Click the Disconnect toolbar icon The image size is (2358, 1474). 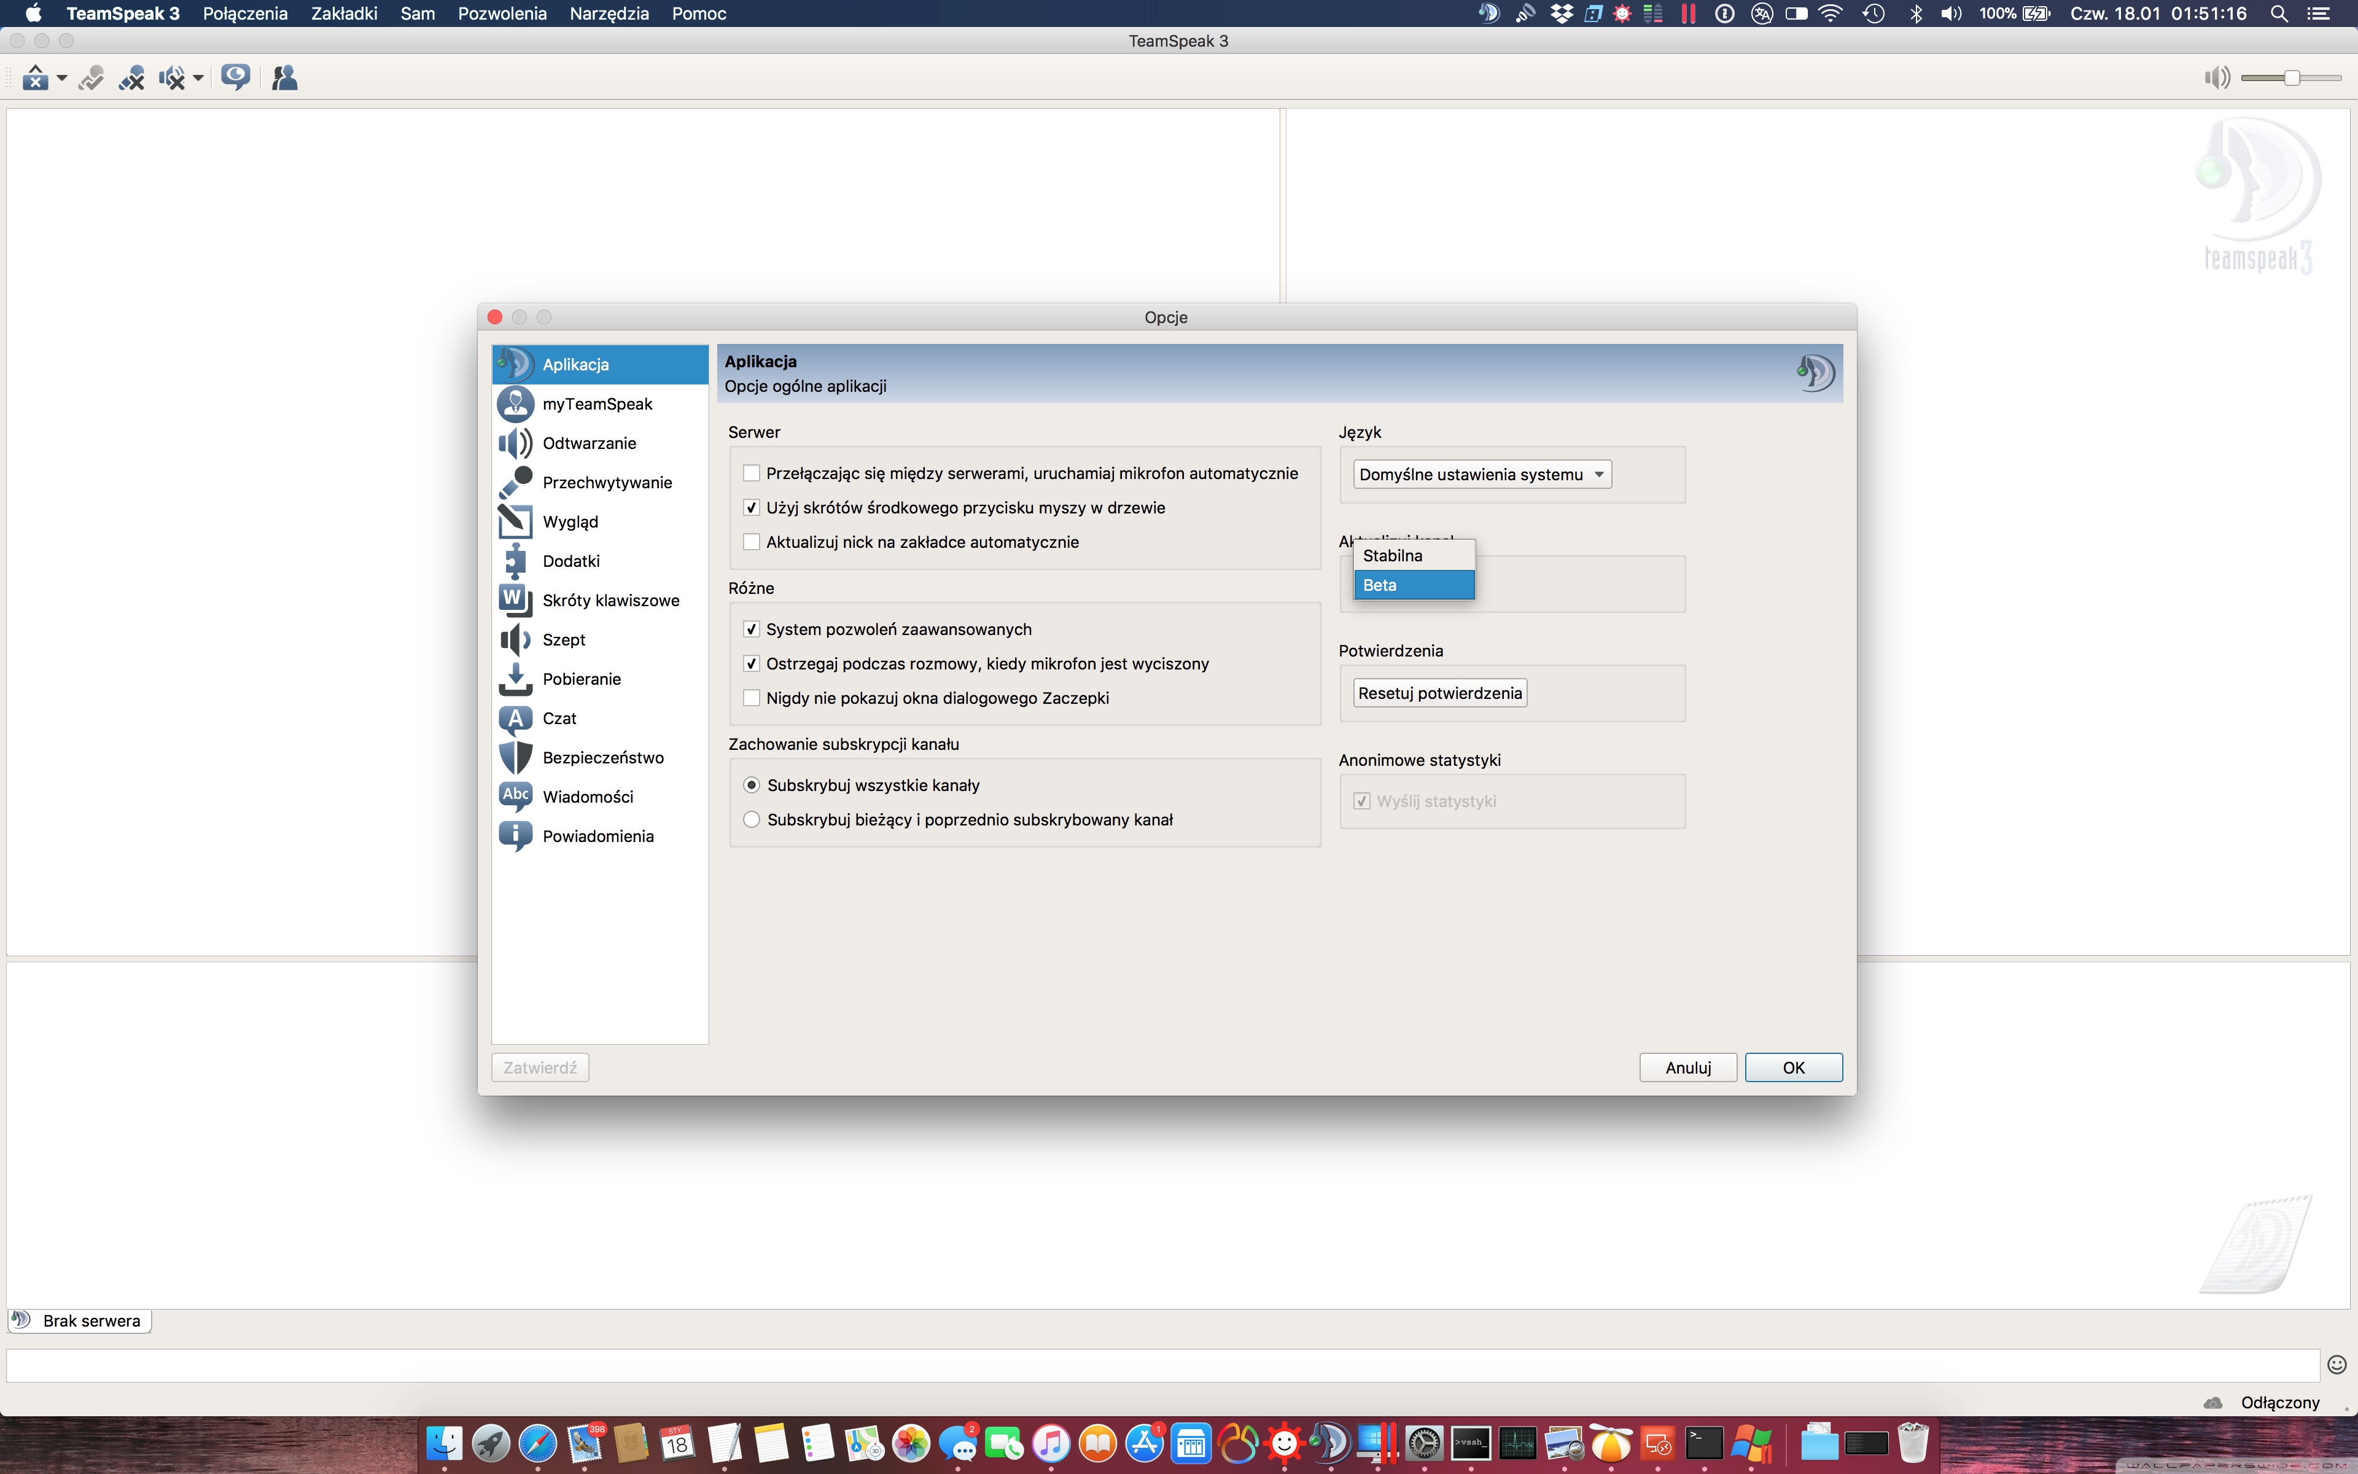pyautogui.click(x=91, y=77)
